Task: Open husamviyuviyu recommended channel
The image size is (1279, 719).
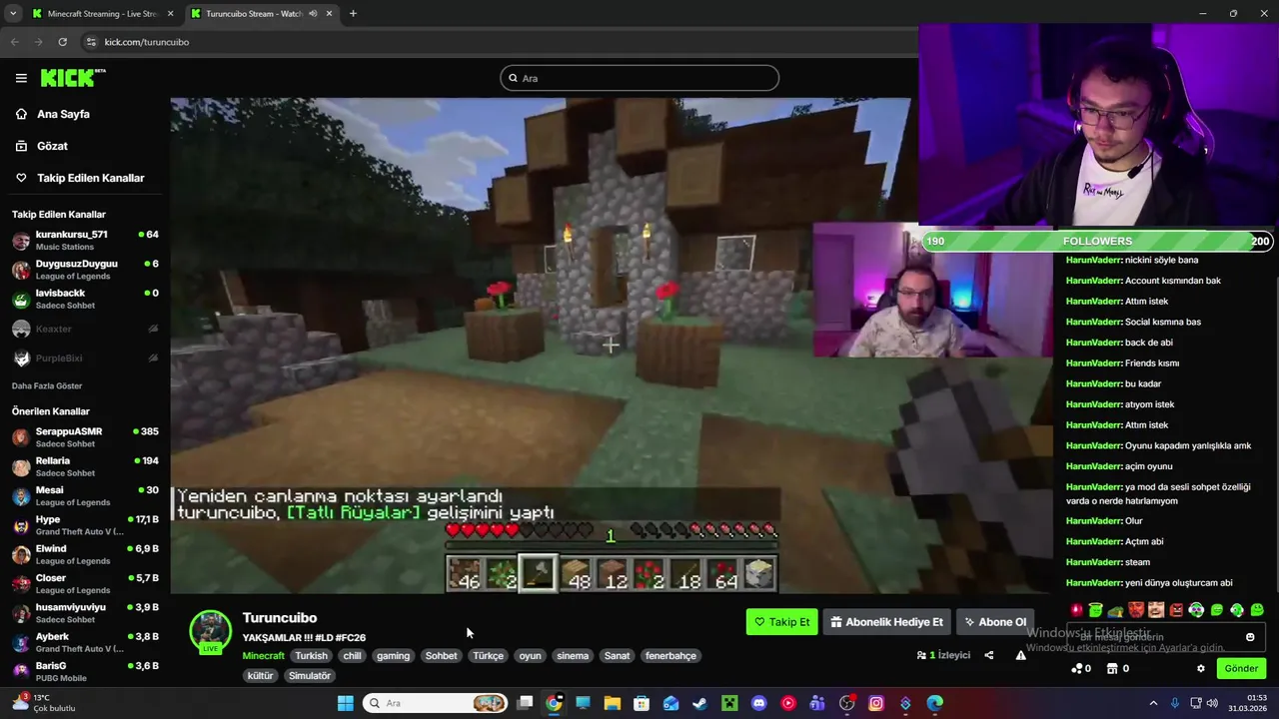Action: [x=85, y=613]
